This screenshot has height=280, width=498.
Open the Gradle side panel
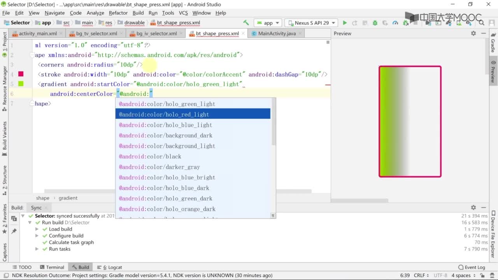point(493,43)
